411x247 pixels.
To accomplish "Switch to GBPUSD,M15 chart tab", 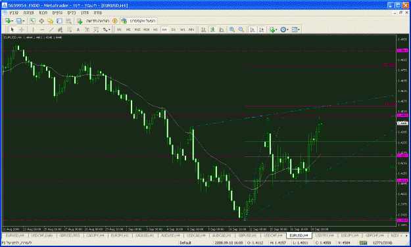I will [70, 235].
